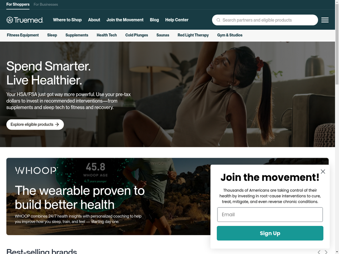
Task: Click the search magnifier icon
Action: coord(218,20)
